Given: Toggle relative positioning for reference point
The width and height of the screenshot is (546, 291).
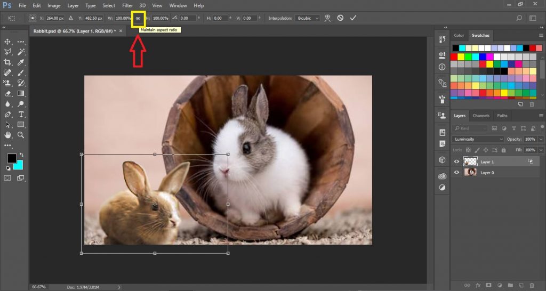Looking at the screenshot, I should point(71,18).
